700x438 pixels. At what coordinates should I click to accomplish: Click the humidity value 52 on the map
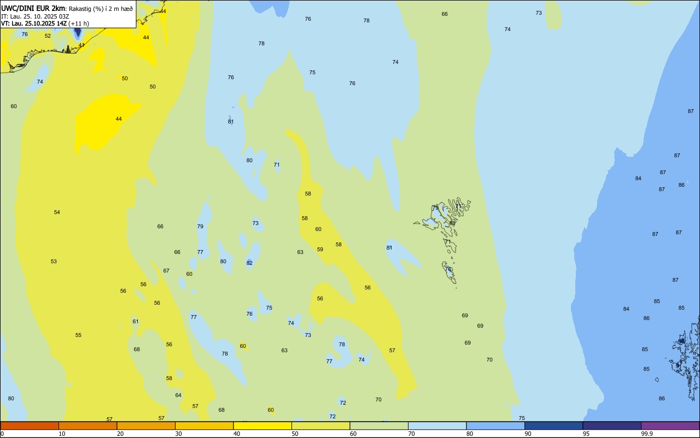pos(48,36)
